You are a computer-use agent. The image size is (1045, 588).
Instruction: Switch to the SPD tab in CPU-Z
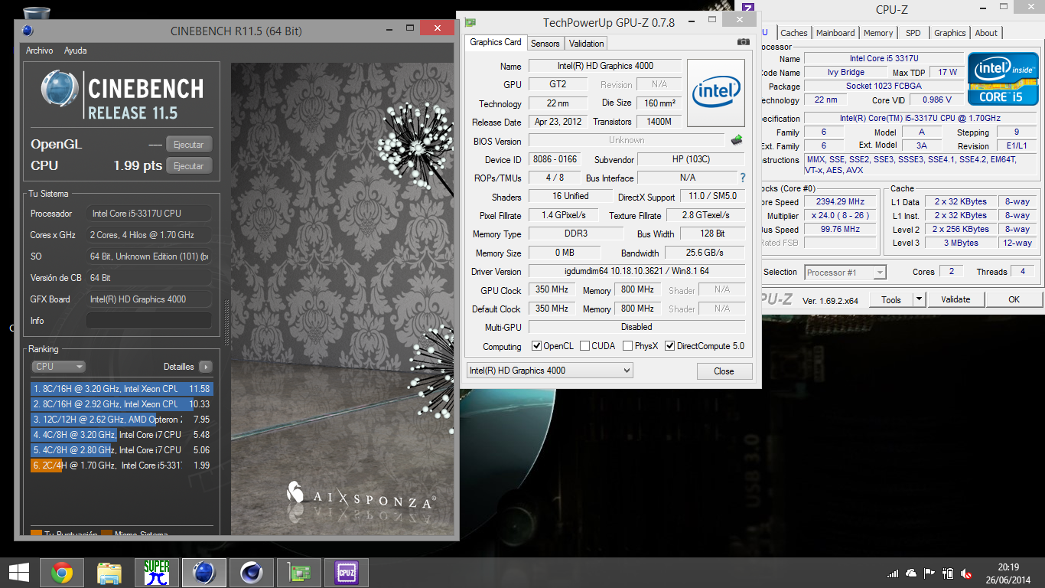pos(913,33)
